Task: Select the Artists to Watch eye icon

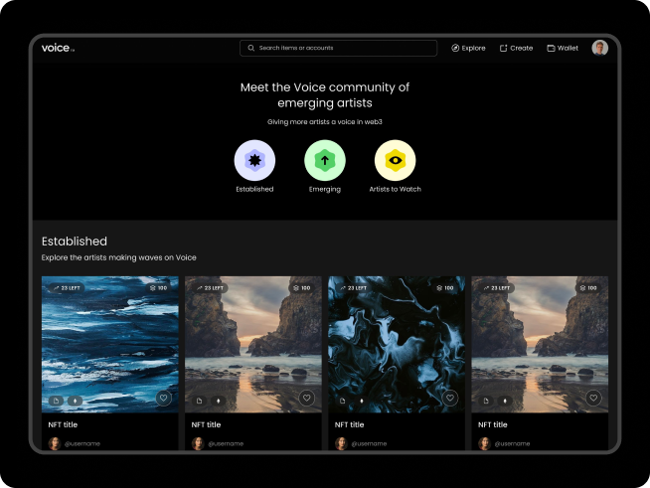Action: coord(395,161)
